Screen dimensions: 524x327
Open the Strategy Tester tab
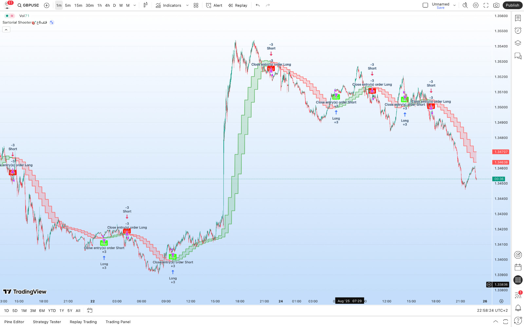(47, 322)
